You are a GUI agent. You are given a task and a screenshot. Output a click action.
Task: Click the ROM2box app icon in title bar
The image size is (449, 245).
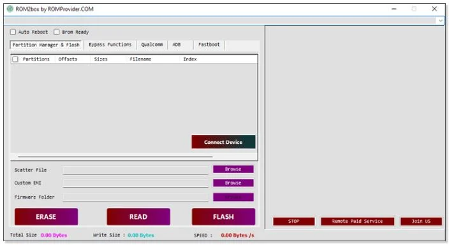[x=10, y=9]
